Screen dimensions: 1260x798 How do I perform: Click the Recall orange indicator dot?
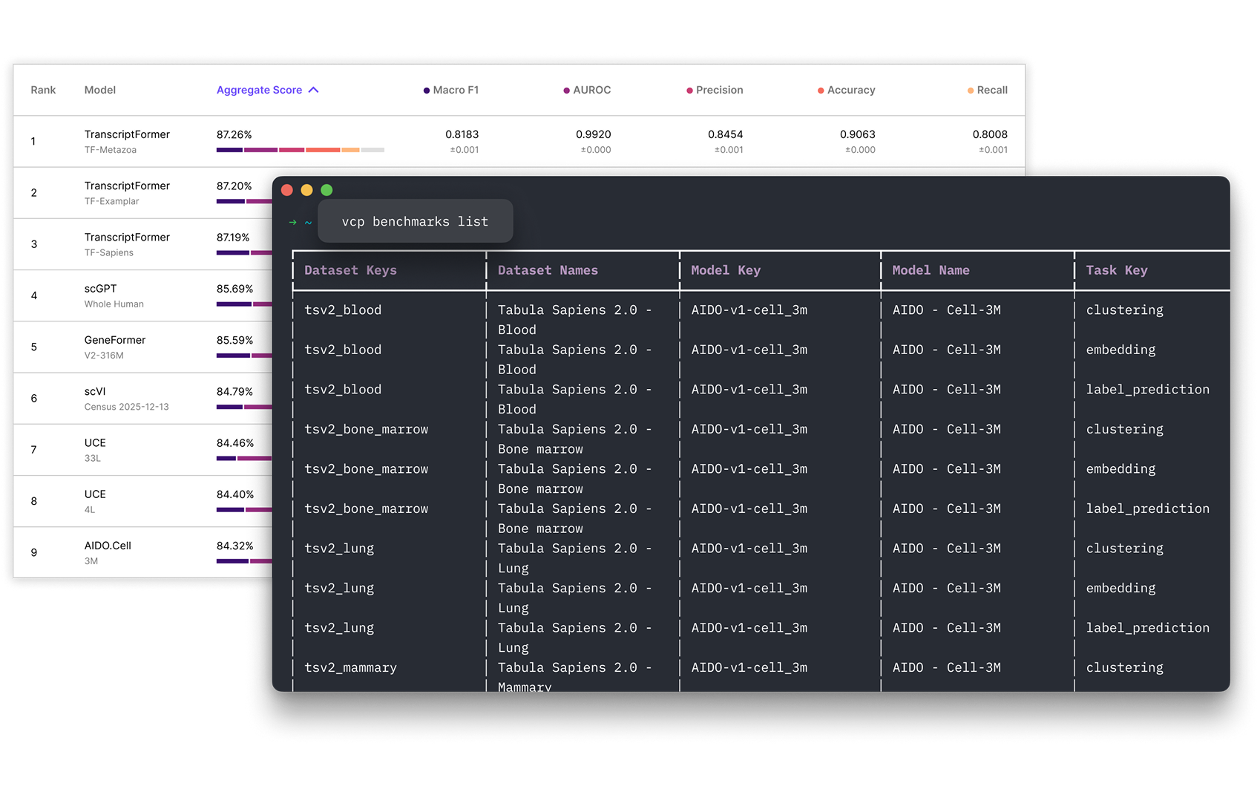pyautogui.click(x=971, y=90)
